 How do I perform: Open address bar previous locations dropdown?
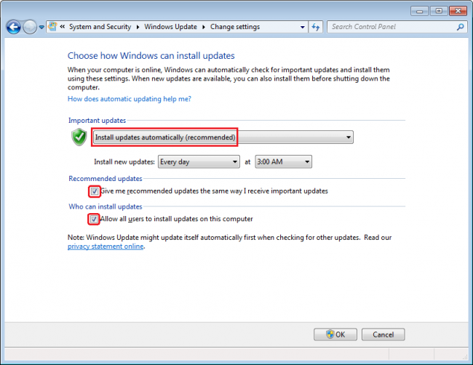pos(303,27)
